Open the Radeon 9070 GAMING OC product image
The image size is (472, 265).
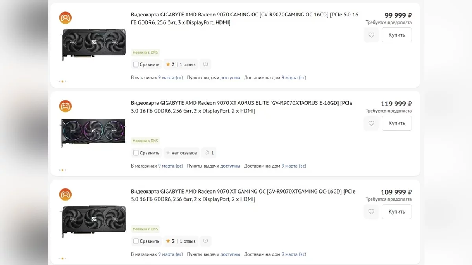point(93,44)
